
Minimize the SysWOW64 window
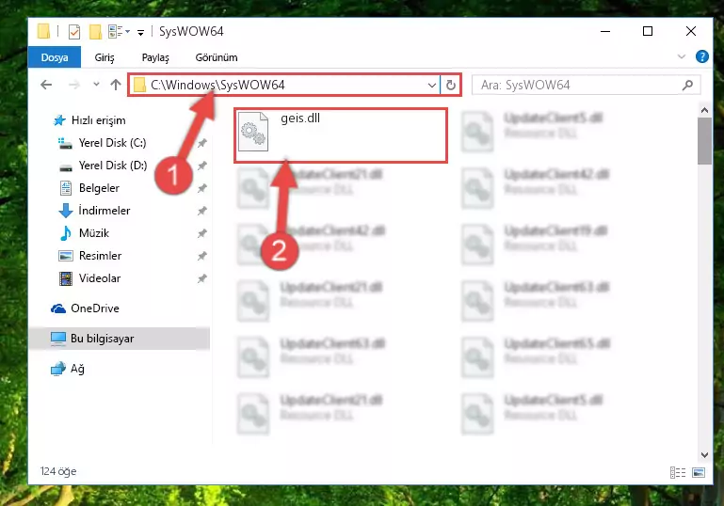pos(605,31)
